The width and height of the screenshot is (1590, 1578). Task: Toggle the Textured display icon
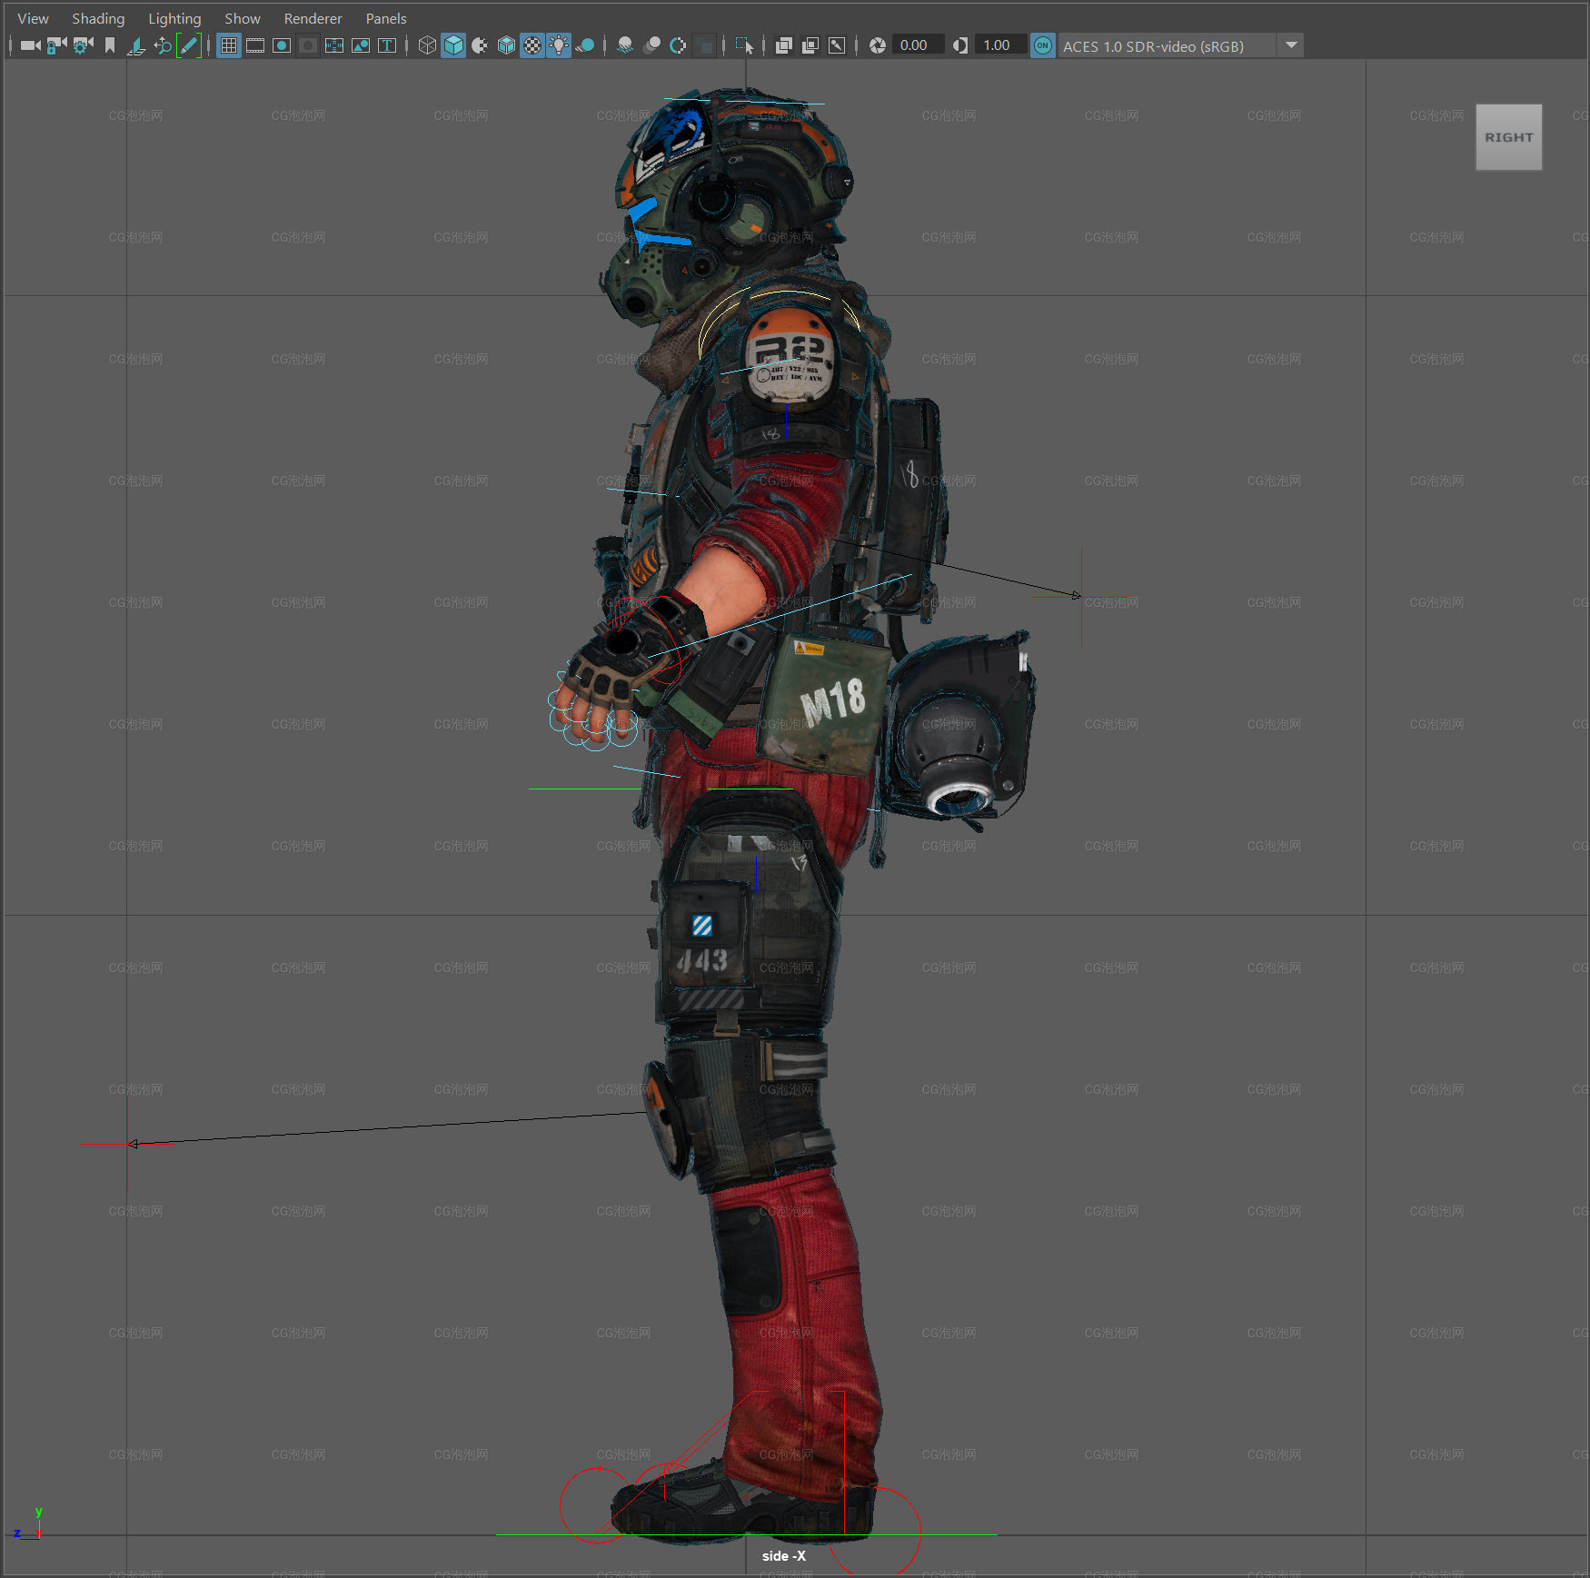pos(532,45)
